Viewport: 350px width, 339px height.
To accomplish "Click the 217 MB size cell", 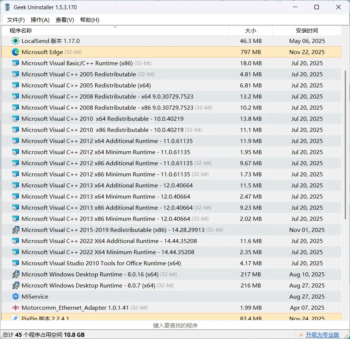I will tap(251, 274).
